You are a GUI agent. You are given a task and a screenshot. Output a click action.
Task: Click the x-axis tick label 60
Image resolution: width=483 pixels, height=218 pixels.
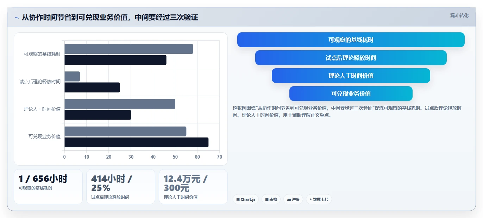(x=197, y=157)
